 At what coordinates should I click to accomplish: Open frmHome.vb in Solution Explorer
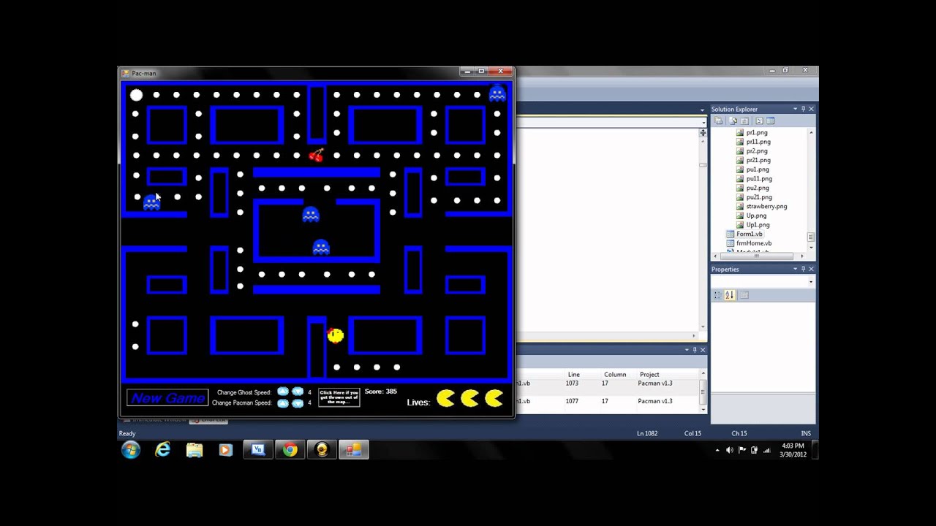tap(749, 243)
